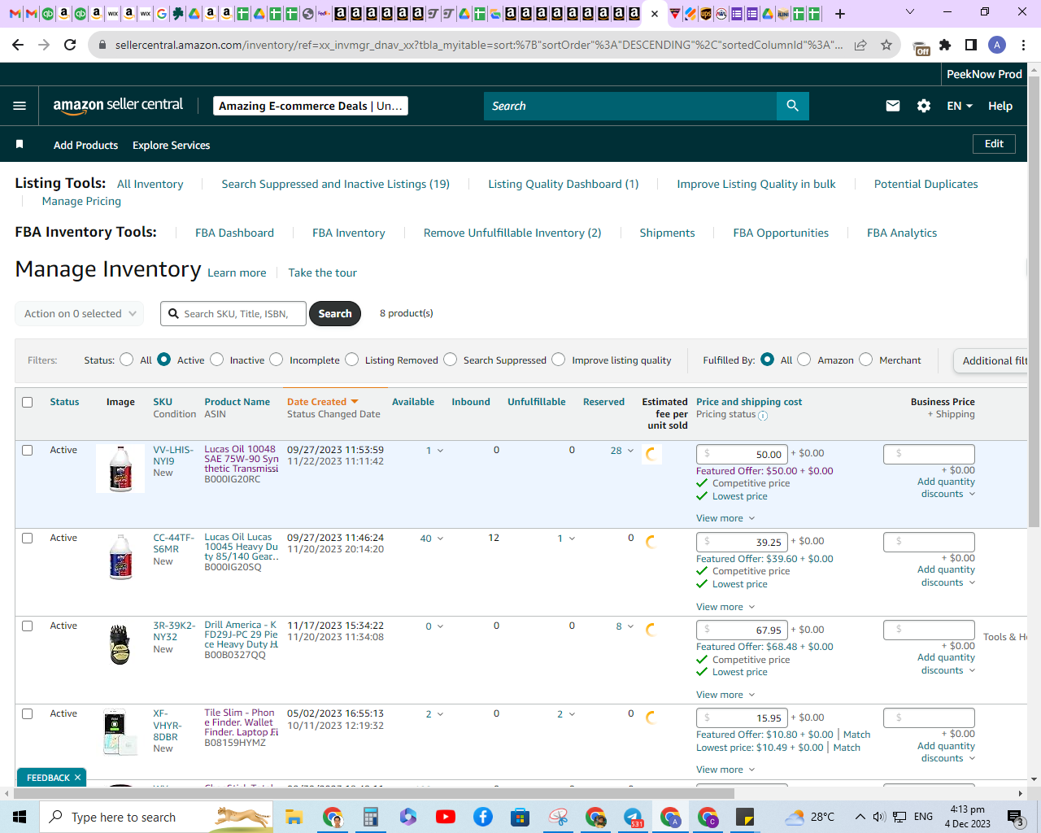Open the Tile Slim product name link
Screen dimensions: 1041x833
[x=241, y=722]
